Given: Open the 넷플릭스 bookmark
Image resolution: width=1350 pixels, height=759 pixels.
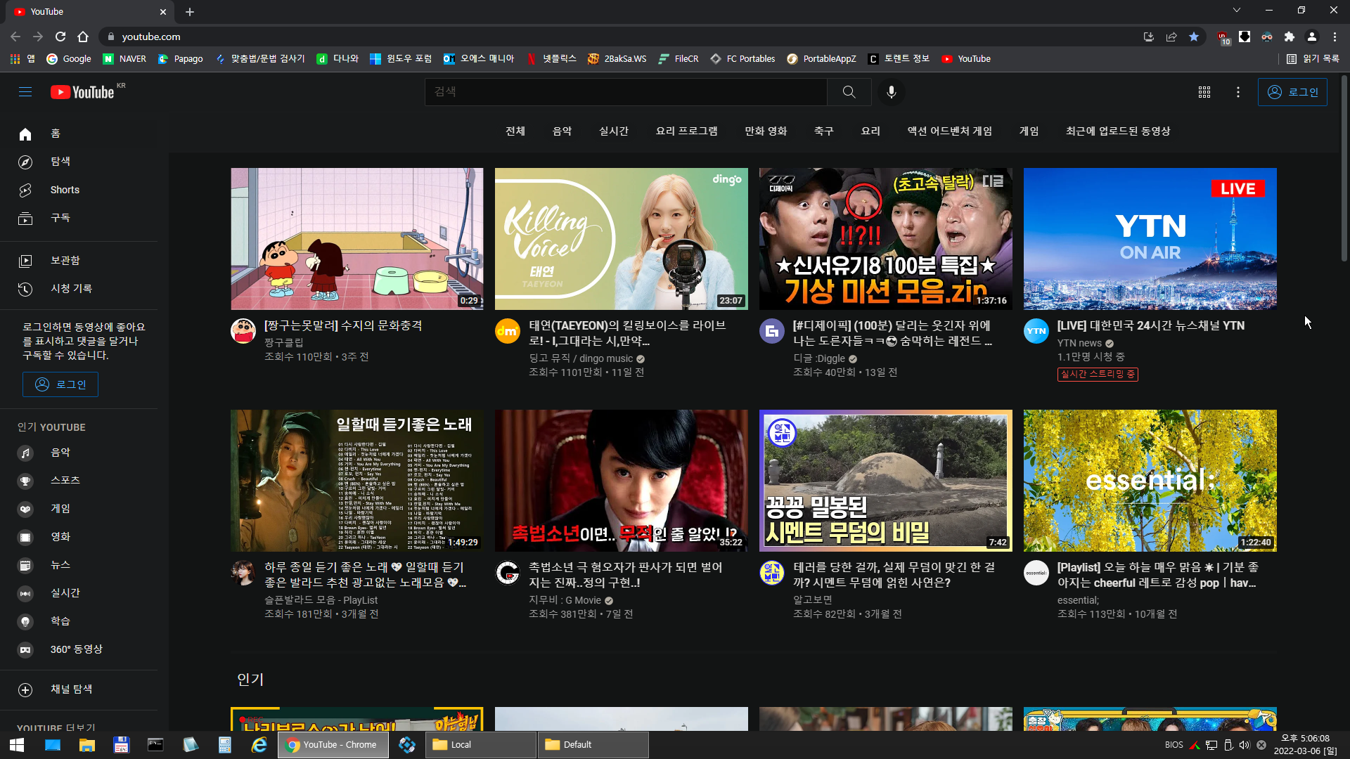Looking at the screenshot, I should pos(551,59).
